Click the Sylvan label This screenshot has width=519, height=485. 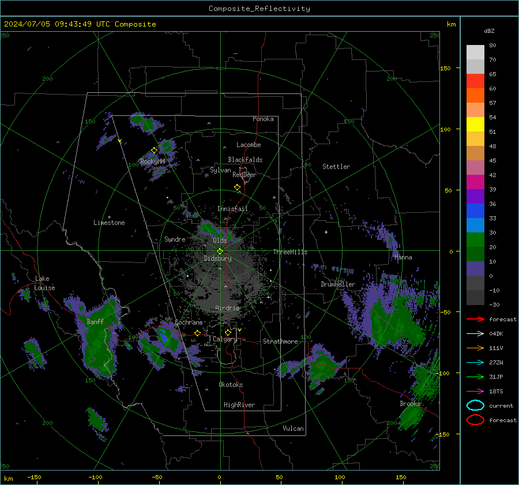click(220, 171)
